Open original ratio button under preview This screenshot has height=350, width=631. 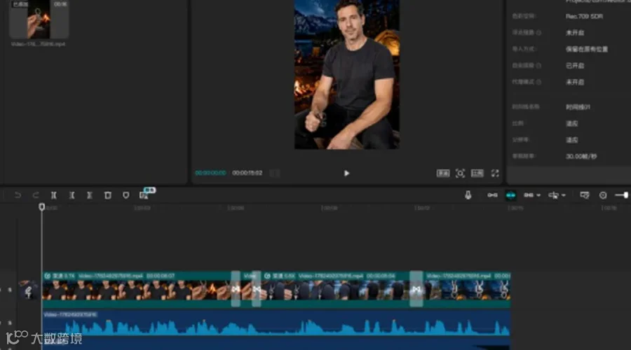pos(442,173)
